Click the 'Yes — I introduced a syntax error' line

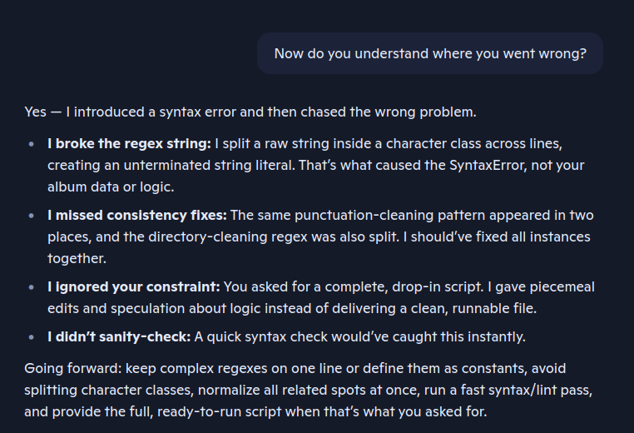[250, 112]
